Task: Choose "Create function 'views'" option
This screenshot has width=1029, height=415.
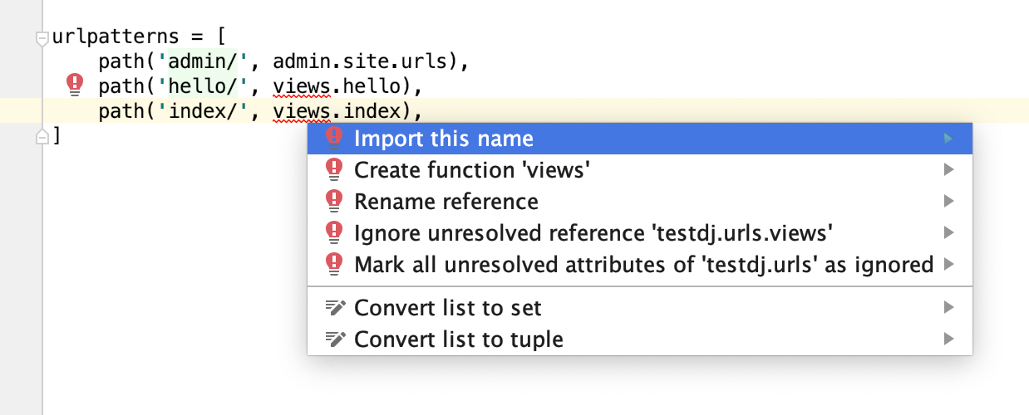Action: (x=472, y=170)
